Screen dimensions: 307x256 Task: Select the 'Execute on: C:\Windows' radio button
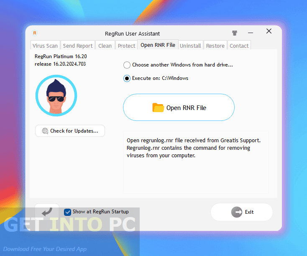pyautogui.click(x=127, y=78)
